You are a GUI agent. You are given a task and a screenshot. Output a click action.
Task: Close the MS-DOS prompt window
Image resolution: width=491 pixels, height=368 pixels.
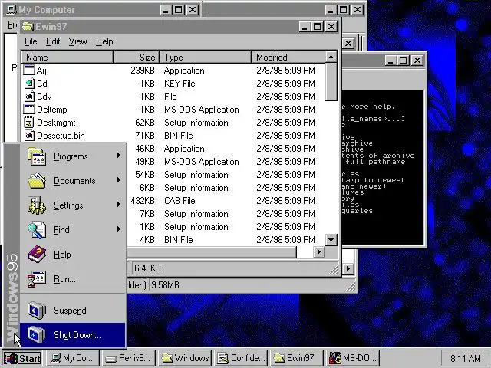(417, 60)
